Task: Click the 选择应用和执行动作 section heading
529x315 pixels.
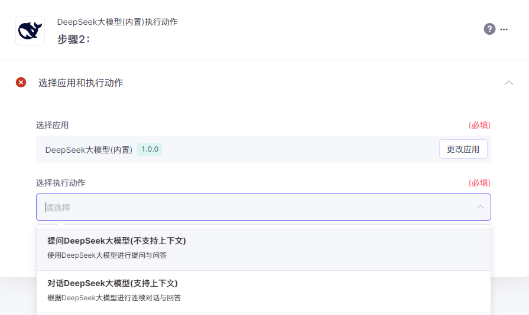Action: (80, 83)
